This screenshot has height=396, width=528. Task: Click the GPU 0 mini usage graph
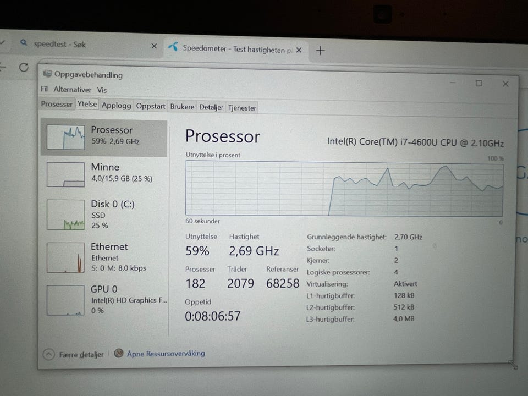(x=65, y=300)
